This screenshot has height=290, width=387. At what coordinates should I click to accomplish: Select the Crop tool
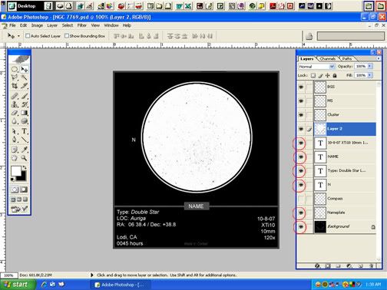15,86
